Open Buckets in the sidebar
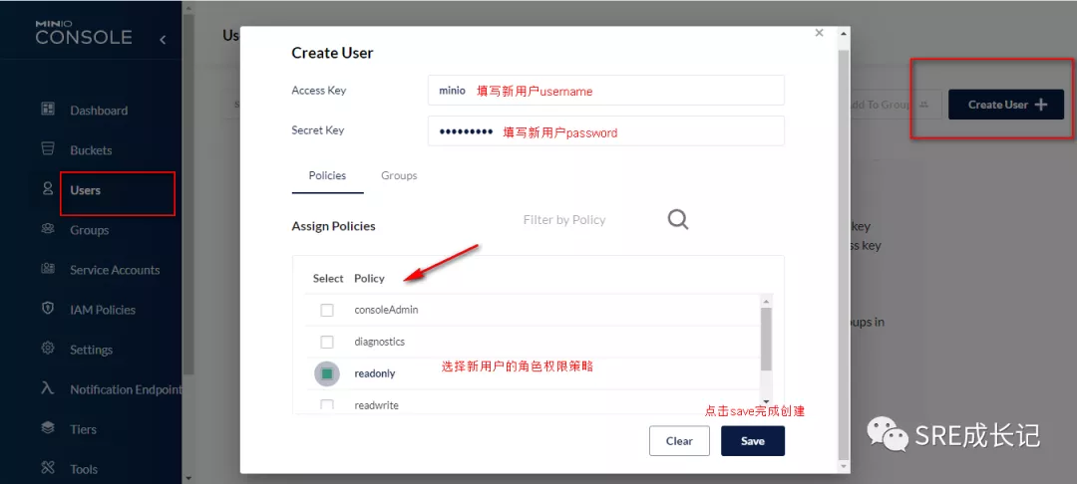 (91, 150)
